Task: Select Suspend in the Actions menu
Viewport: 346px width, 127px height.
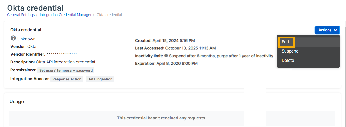Action: 290,51
